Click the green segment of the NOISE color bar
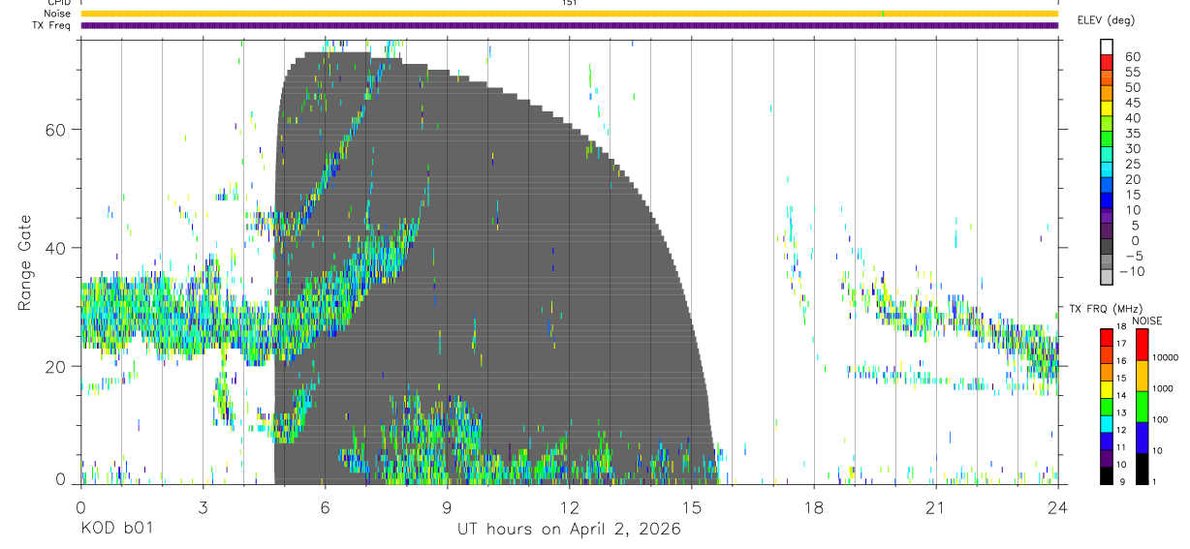1190x549 pixels. click(1142, 407)
